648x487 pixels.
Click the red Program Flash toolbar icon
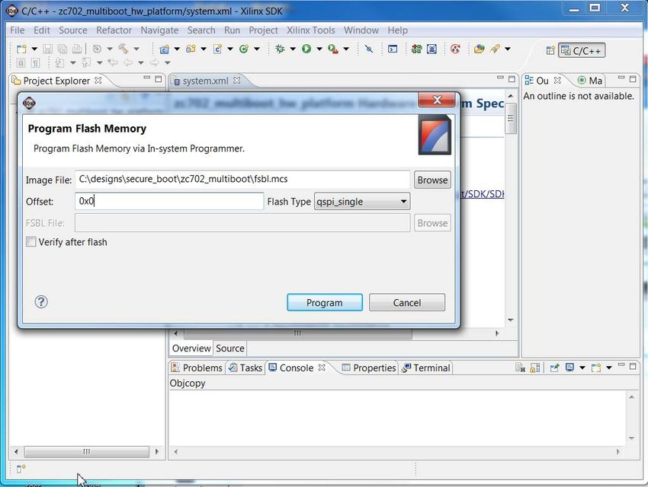coord(455,49)
